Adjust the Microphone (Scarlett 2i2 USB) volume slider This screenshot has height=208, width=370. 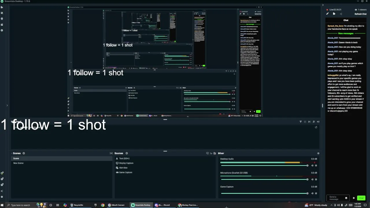(264, 179)
